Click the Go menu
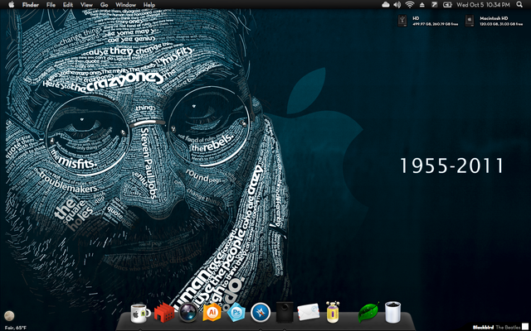 (104, 5)
